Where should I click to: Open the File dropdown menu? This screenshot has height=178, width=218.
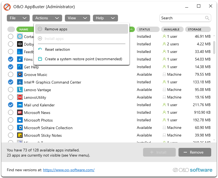click(x=18, y=18)
